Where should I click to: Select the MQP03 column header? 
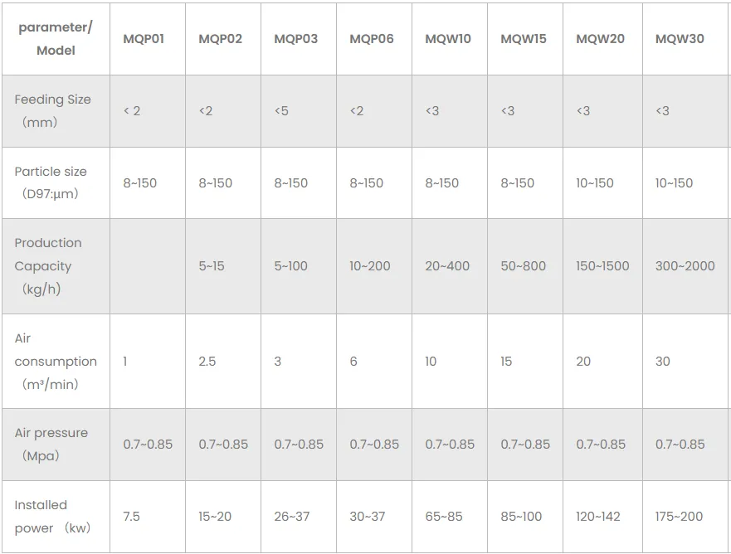click(x=295, y=39)
